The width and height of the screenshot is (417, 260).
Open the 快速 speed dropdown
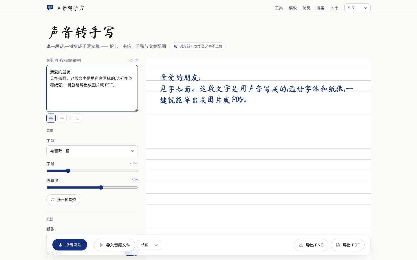click(x=149, y=245)
